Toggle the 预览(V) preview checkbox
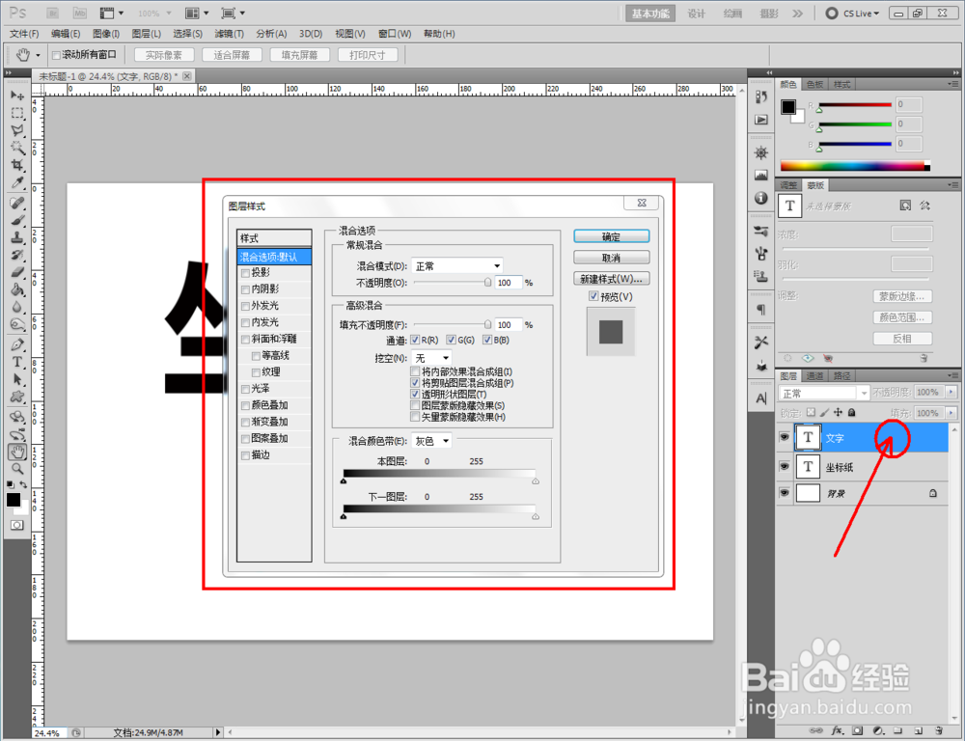 tap(595, 296)
